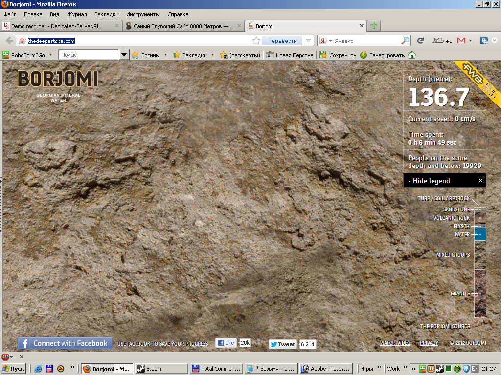Open the Инструменты menu
This screenshot has width=501, height=375.
143,14
